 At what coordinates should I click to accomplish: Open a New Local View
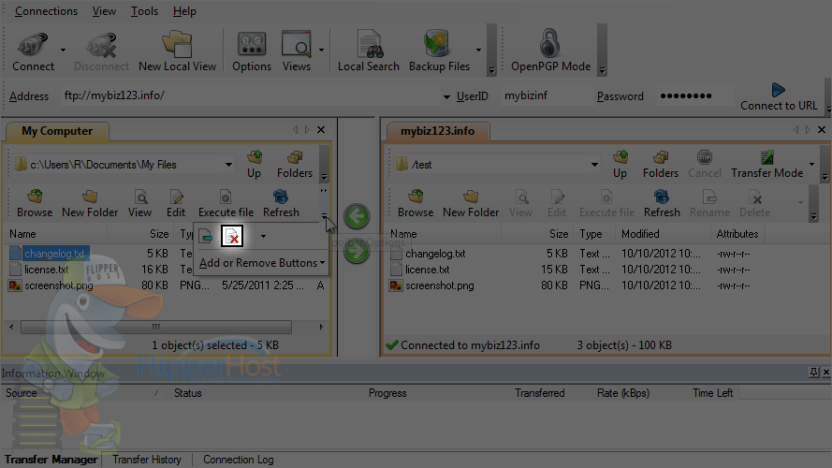[x=177, y=45]
